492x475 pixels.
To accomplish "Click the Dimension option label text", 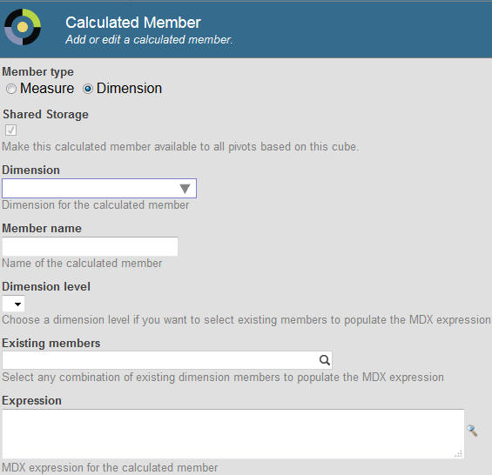I will (x=129, y=89).
